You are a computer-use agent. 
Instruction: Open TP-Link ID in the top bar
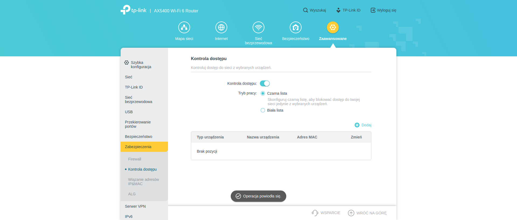click(348, 10)
